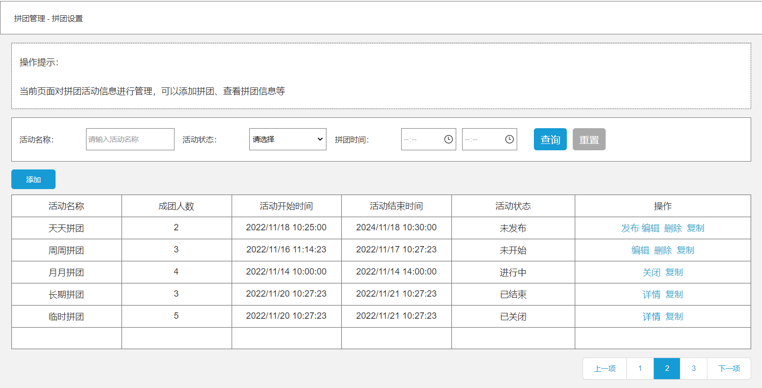Viewport: 762px width, 388px height.
Task: Click 复制 for 临时拼团
Action: pos(674,316)
